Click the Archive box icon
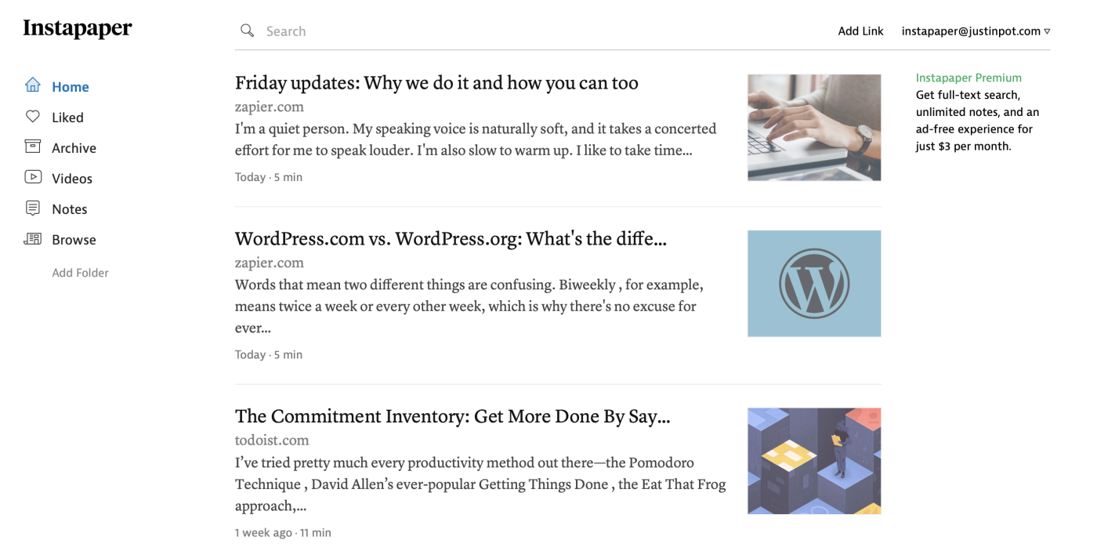 click(33, 147)
